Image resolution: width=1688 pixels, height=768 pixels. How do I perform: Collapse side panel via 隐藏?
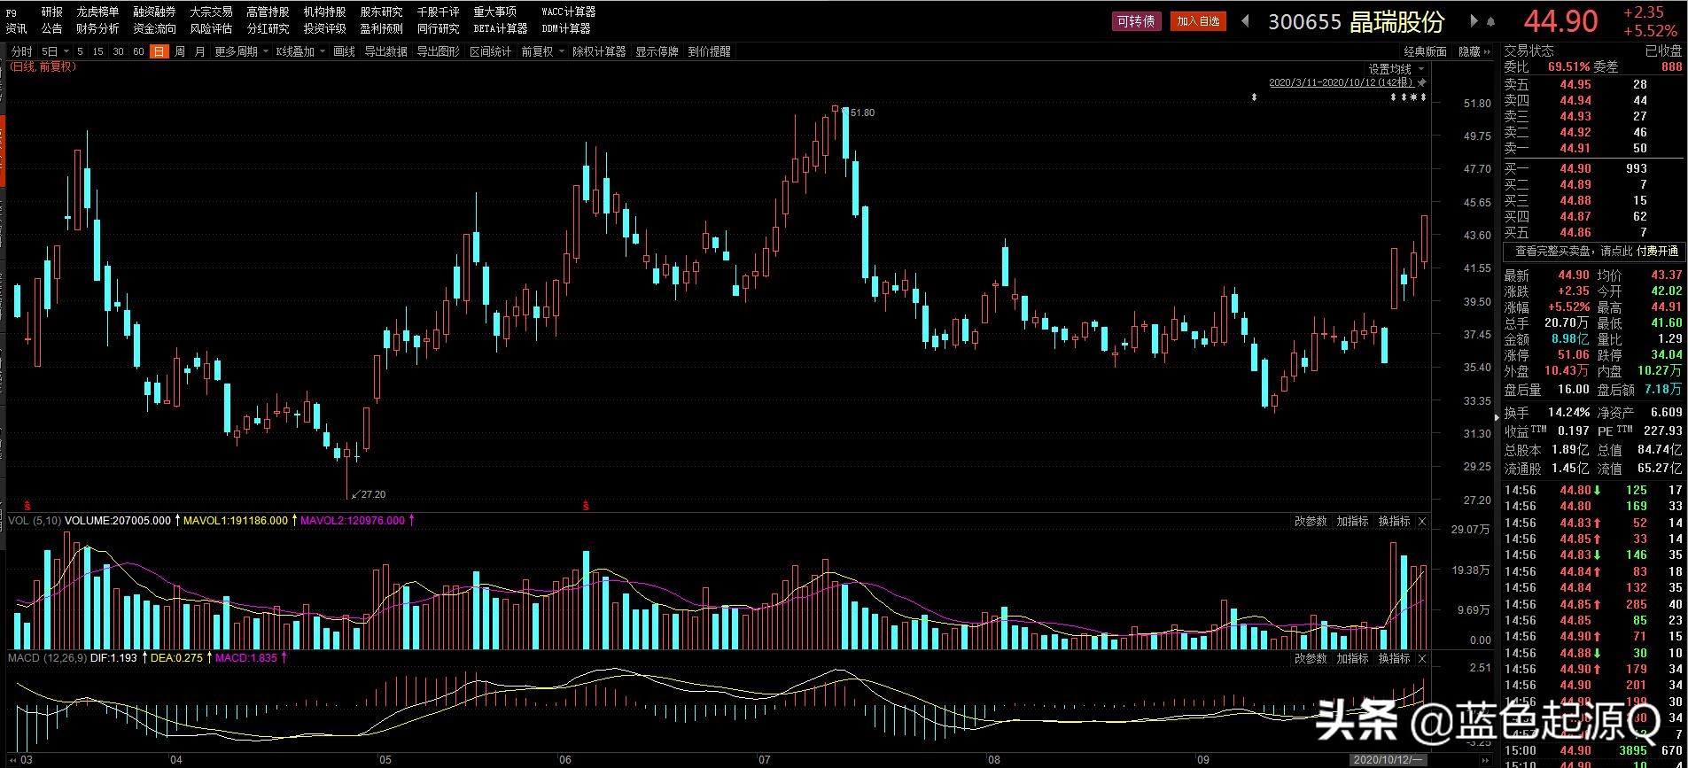coord(1474,51)
